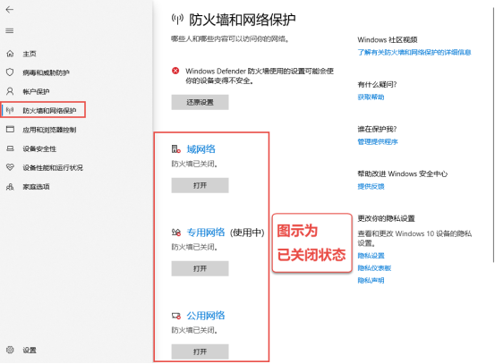Click the 提供反馈 link

(x=371, y=186)
